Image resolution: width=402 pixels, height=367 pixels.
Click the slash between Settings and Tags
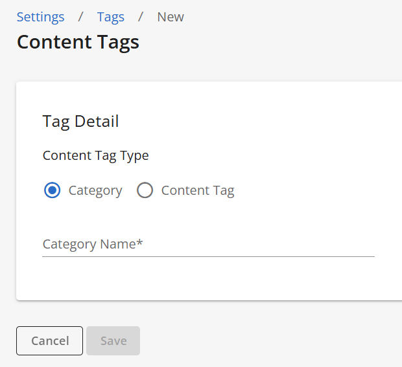pos(81,17)
